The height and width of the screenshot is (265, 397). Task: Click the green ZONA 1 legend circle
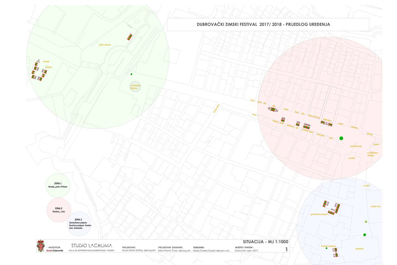click(x=58, y=185)
